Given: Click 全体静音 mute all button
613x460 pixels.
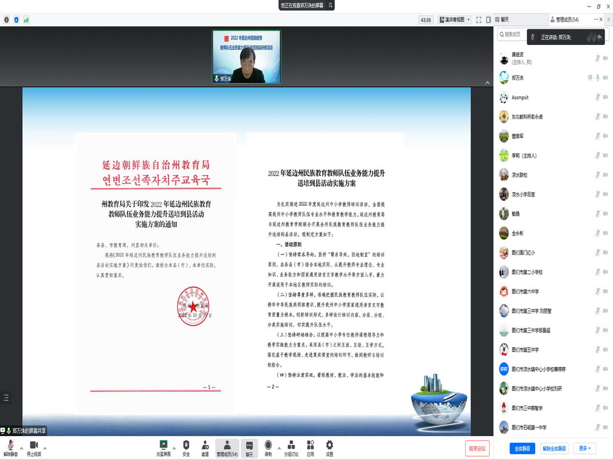Looking at the screenshot, I should click(x=522, y=448).
